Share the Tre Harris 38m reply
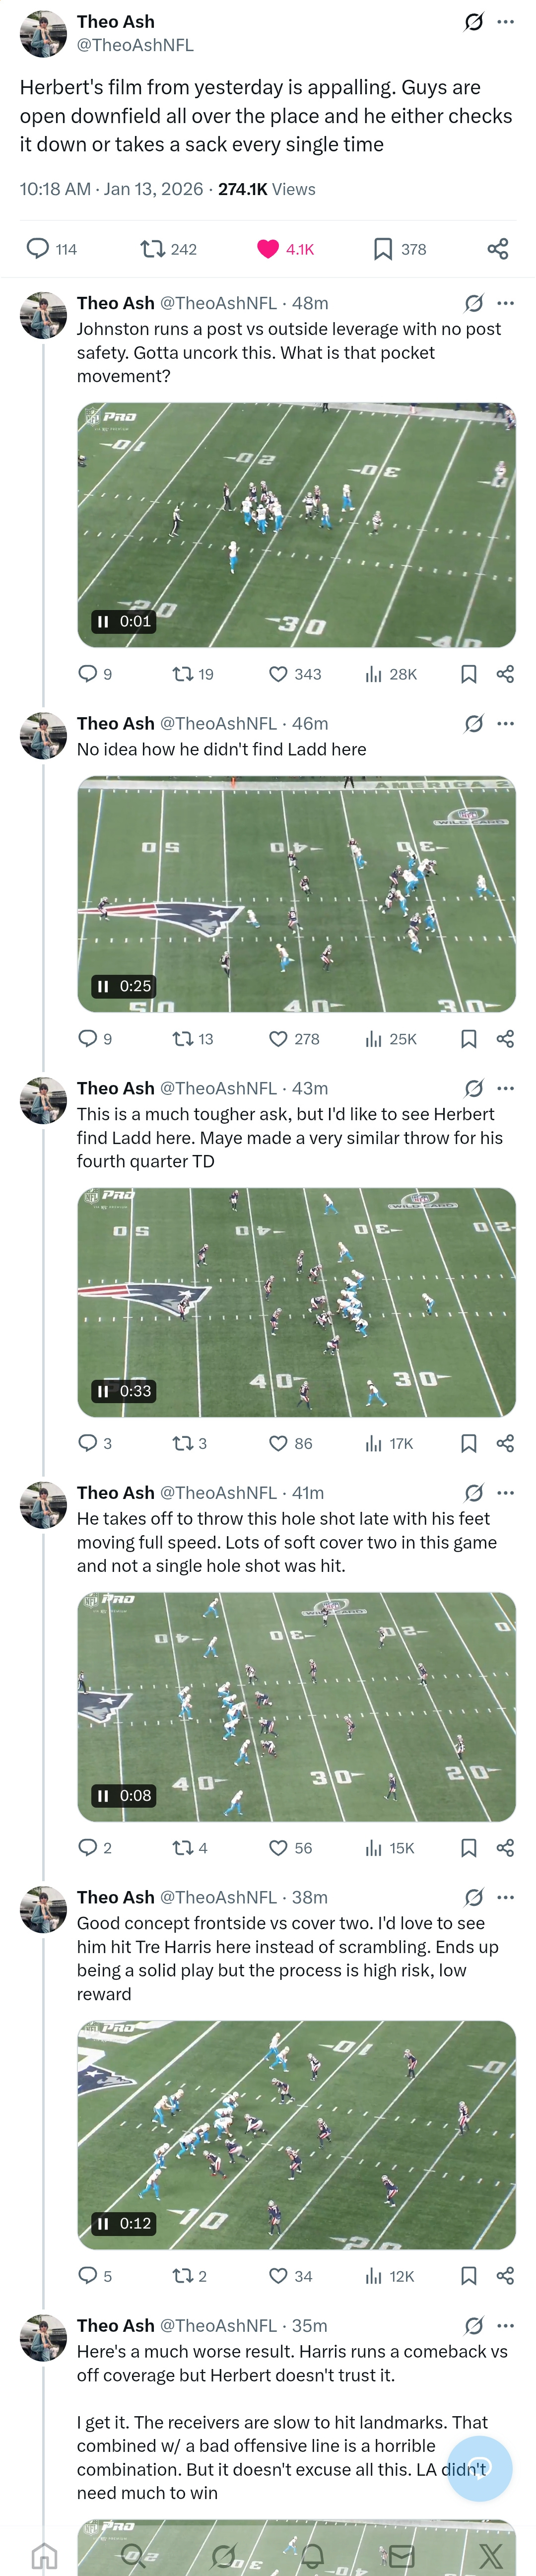This screenshot has width=536, height=2576. [x=505, y=2277]
